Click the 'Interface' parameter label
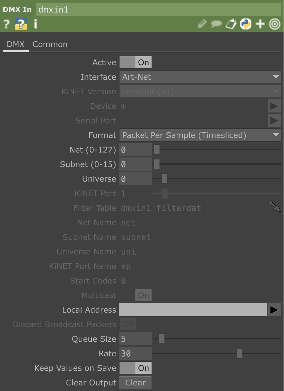284x391 pixels. [x=98, y=77]
